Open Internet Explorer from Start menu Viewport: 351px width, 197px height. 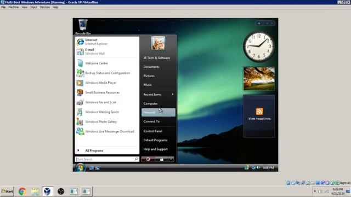point(107,42)
